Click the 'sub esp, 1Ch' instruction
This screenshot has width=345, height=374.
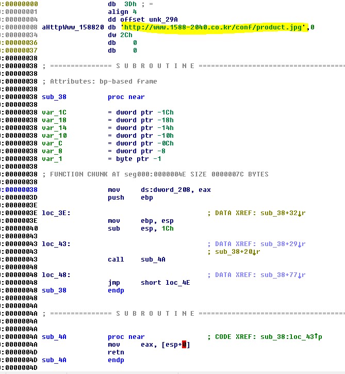coord(140,228)
